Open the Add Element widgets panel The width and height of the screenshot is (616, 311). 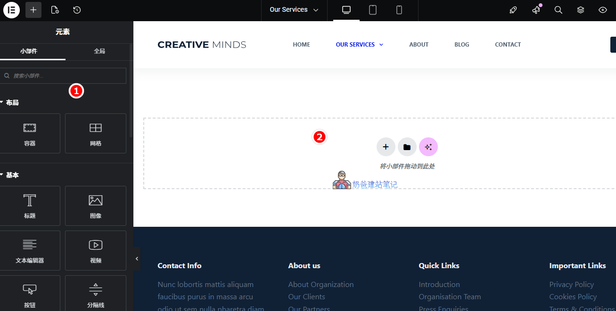(33, 10)
